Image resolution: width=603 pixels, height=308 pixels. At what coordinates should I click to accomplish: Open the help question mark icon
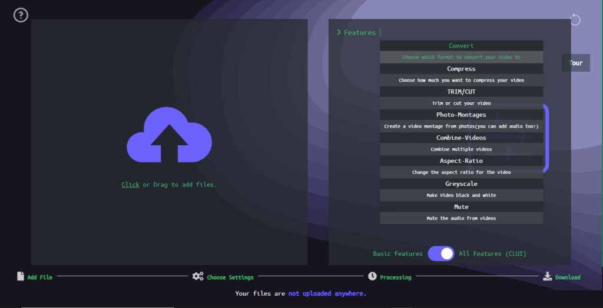coord(21,15)
